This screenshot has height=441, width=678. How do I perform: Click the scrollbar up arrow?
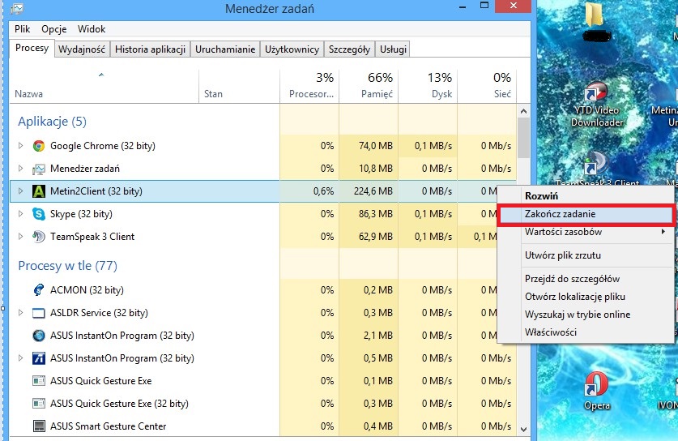pyautogui.click(x=523, y=111)
